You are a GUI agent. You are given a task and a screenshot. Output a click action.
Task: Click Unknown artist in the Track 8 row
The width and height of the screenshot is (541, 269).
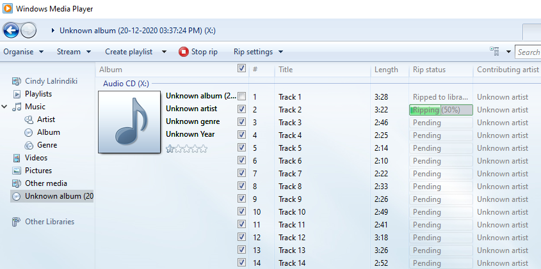point(503,187)
